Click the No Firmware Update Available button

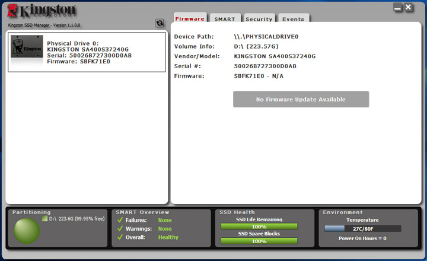(x=301, y=99)
